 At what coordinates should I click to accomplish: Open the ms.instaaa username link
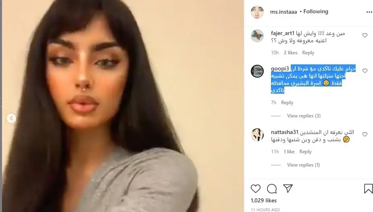click(283, 12)
